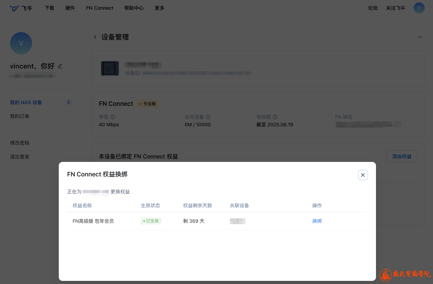Click the 本设备已绑定 FN Connect 权益 heading

pos(138,156)
